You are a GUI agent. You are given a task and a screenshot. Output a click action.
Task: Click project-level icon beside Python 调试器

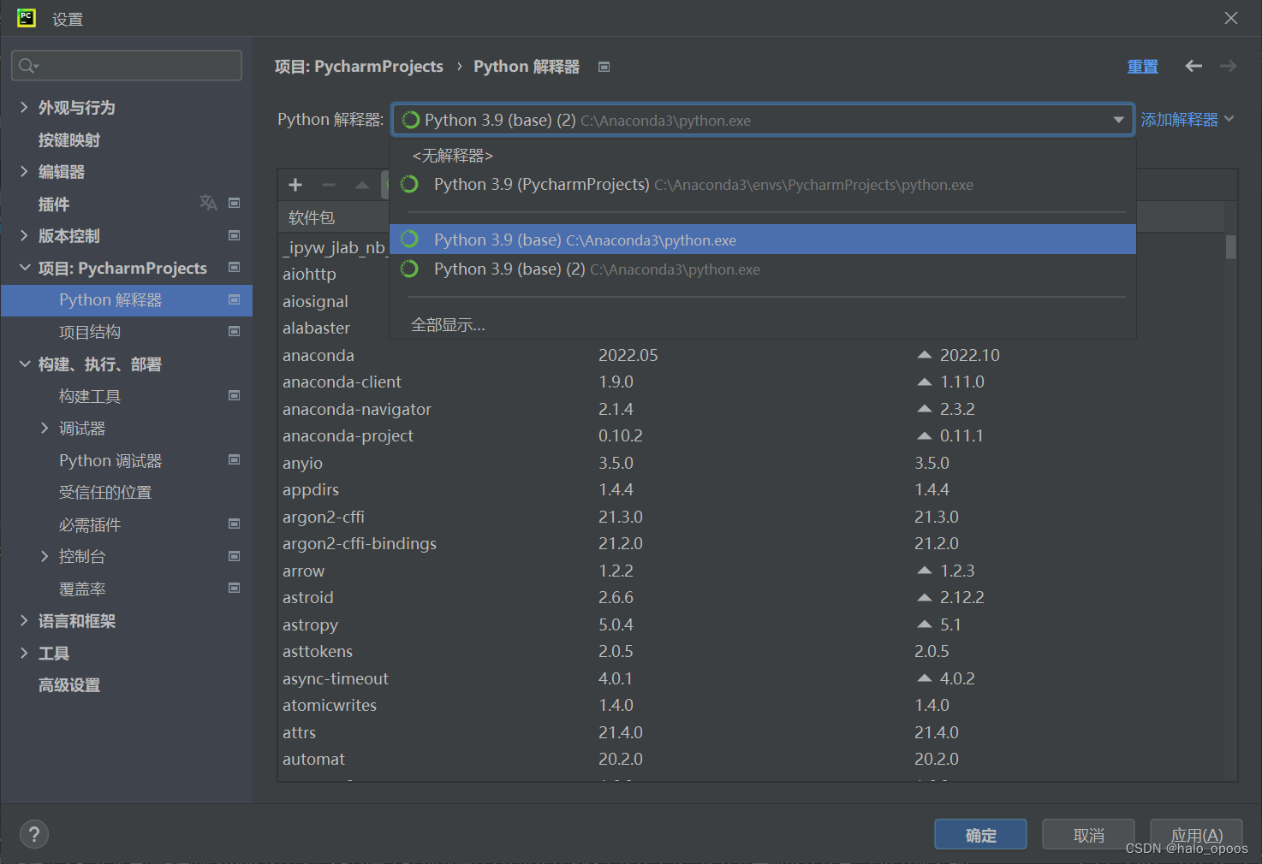[x=235, y=459]
